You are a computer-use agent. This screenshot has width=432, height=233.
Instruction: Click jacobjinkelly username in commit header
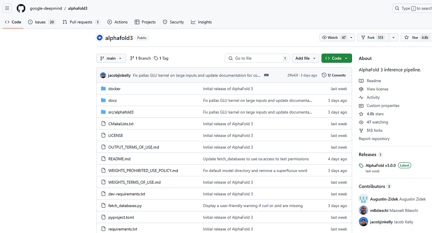pyautogui.click(x=119, y=75)
